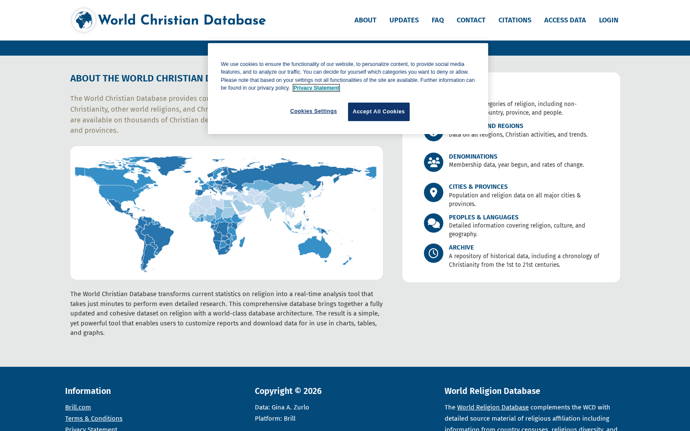Open the CONTACT page

coord(471,20)
